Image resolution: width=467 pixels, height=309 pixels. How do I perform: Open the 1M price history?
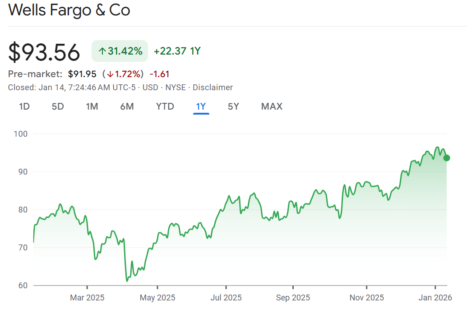coord(92,106)
